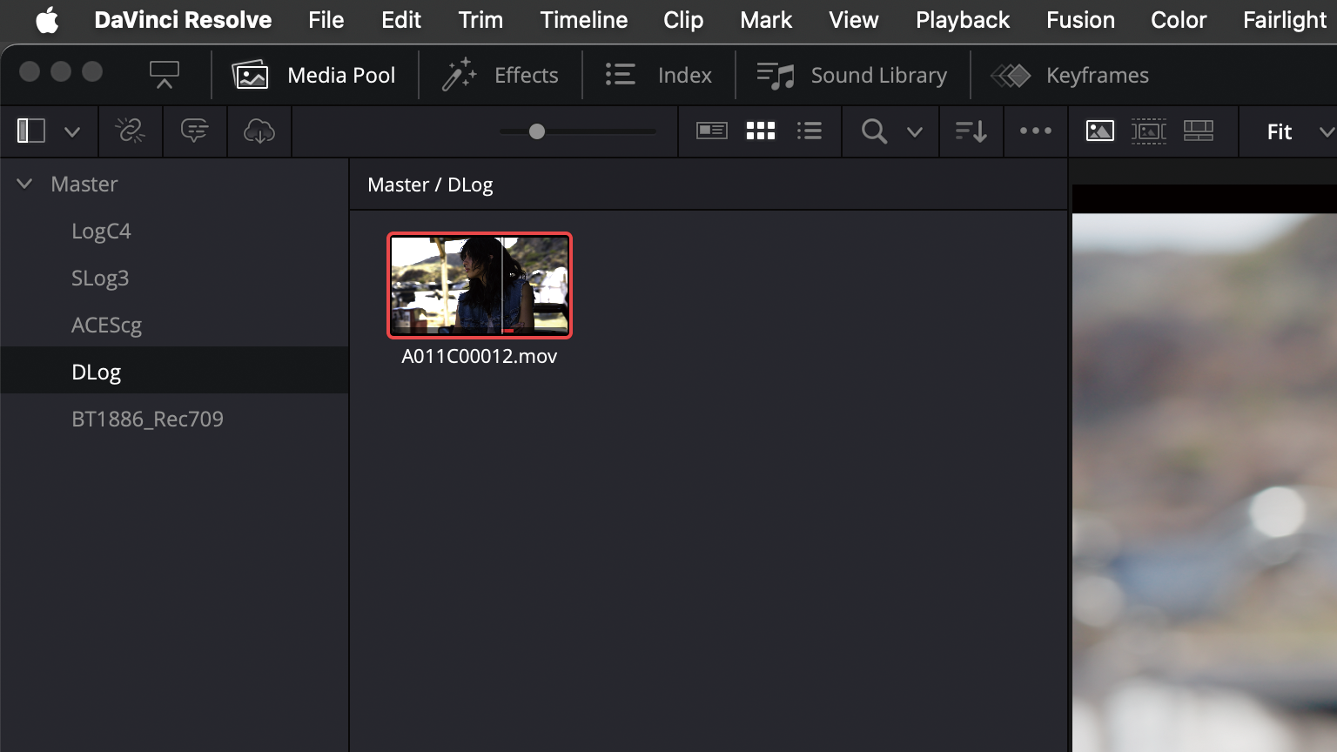Open the Fusion menu
This screenshot has width=1337, height=752.
point(1080,19)
